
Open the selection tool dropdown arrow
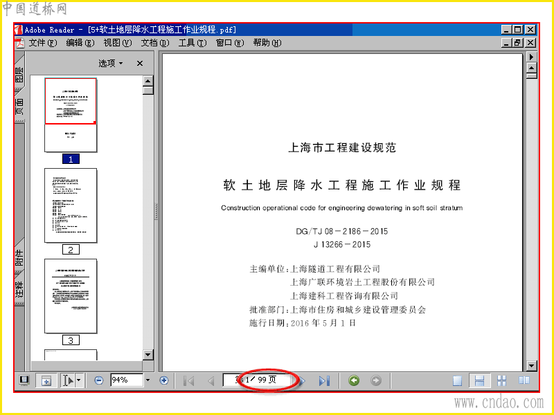[x=79, y=380]
